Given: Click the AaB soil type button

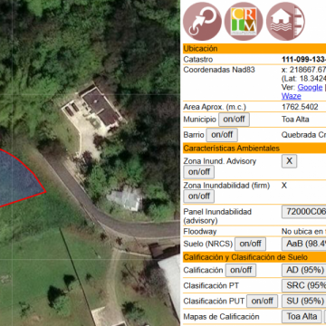Looking at the screenshot, I should coord(303,244).
